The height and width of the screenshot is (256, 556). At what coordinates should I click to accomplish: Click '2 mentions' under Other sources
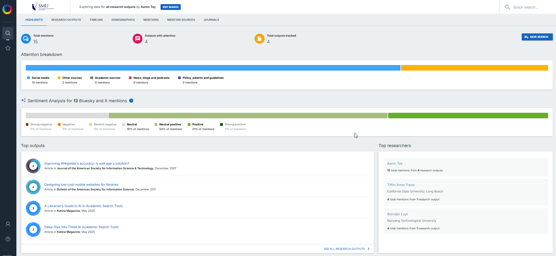[70, 83]
